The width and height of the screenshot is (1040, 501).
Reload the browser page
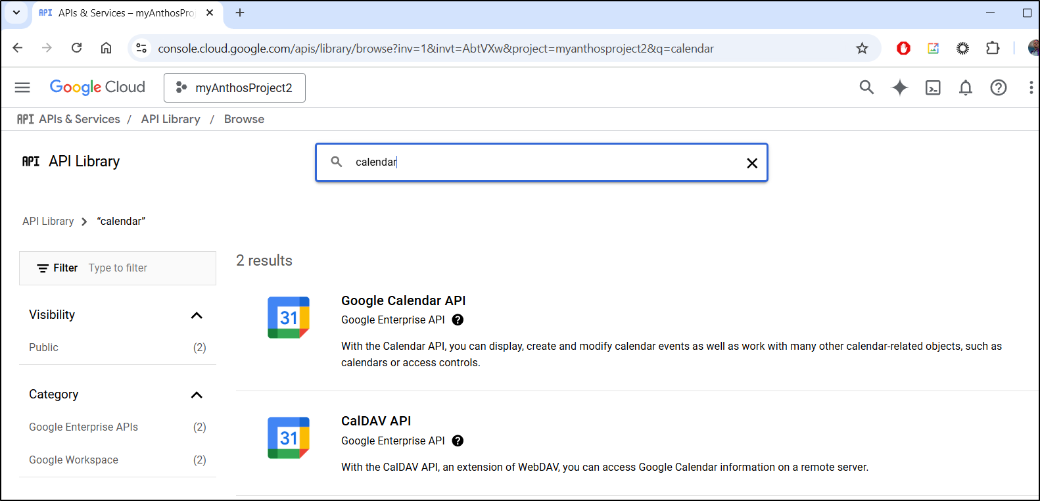tap(77, 48)
